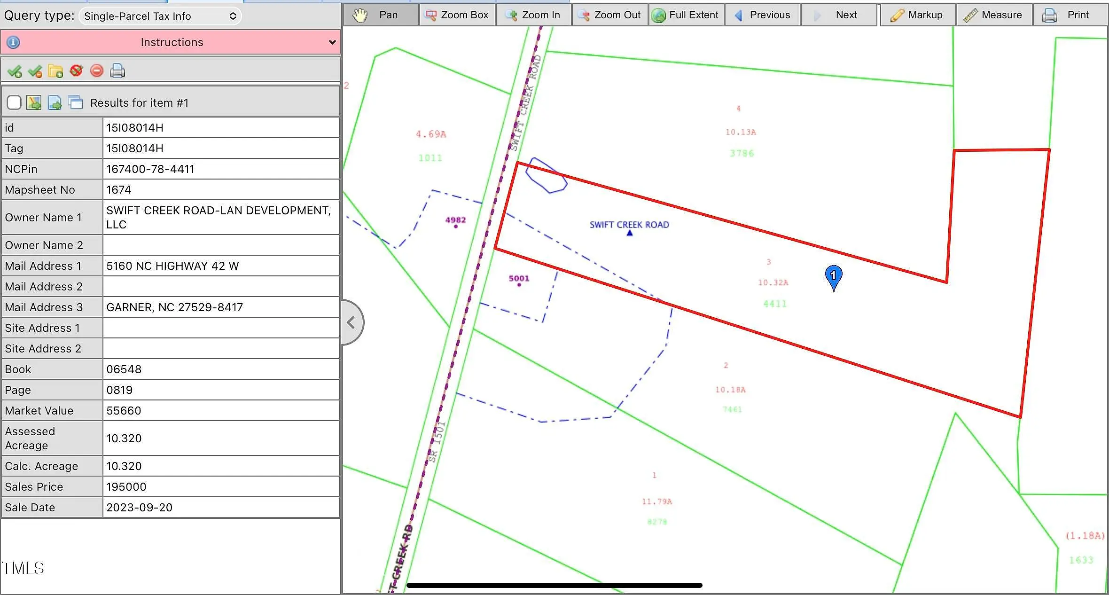Click the red crossed-out clear icon

[x=76, y=70]
